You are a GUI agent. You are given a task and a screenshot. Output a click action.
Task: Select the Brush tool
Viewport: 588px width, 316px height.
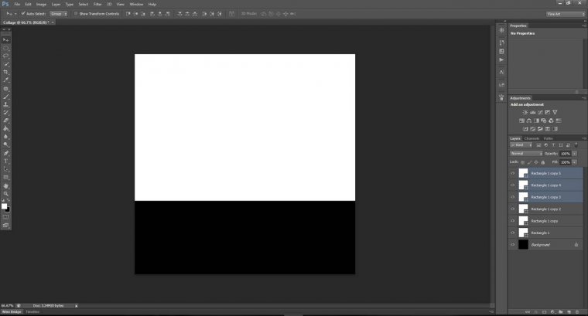tap(5, 97)
